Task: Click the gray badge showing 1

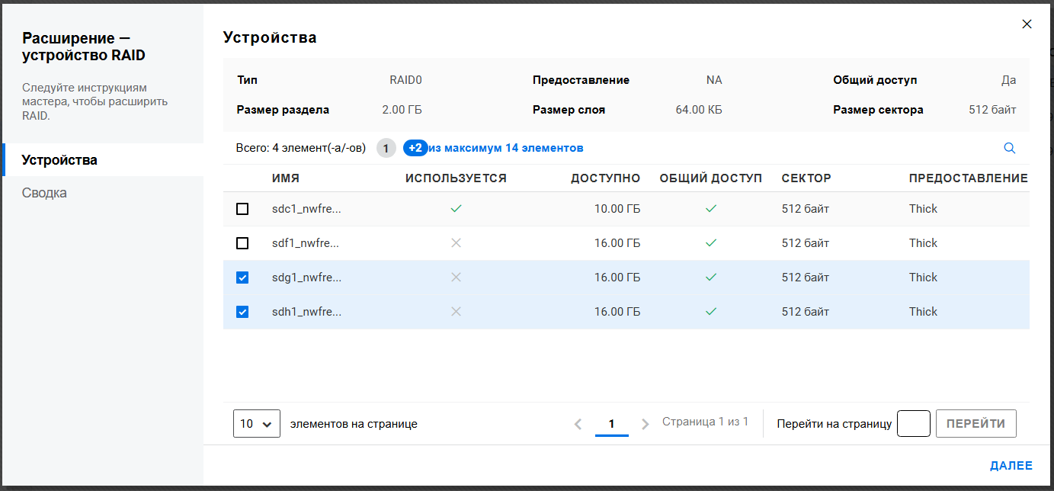Action: 386,148
